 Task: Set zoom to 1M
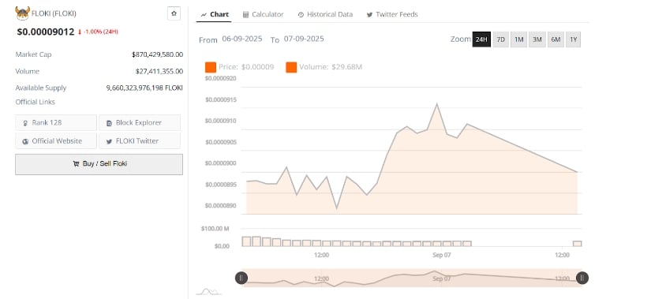coord(519,39)
